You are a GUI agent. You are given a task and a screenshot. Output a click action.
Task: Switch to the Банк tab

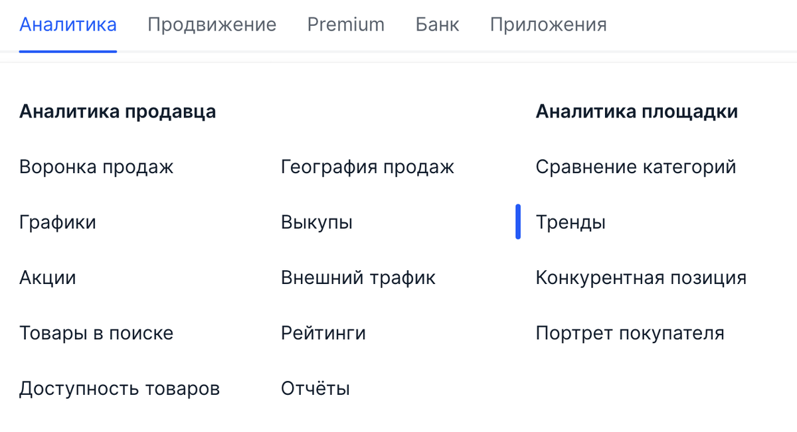tap(436, 25)
